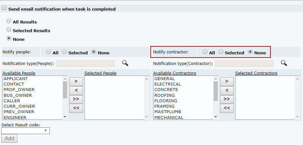
Task: Select ELECTRICAL in Available Contractors list
Action: click(x=167, y=84)
